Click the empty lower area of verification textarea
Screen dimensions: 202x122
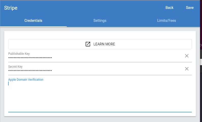pos(100,102)
